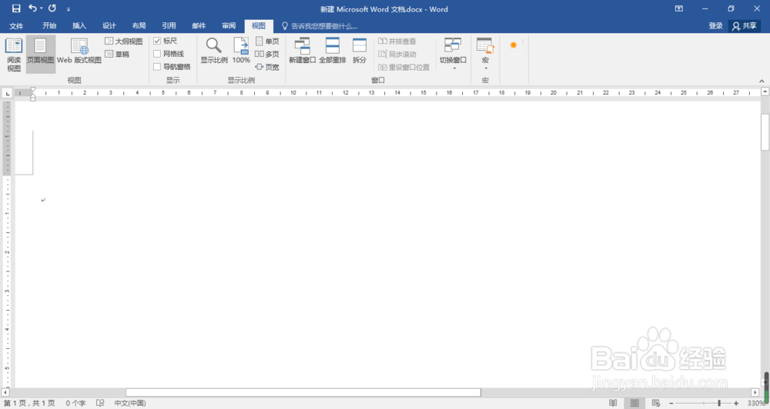The image size is (770, 409).
Task: Expand the undo history dropdown arrow
Action: coord(42,8)
